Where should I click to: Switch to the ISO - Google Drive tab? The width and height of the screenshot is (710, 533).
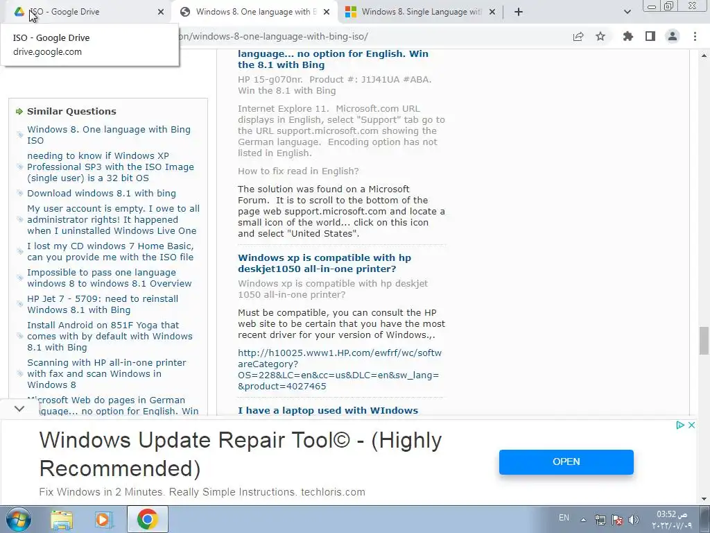[x=86, y=12]
